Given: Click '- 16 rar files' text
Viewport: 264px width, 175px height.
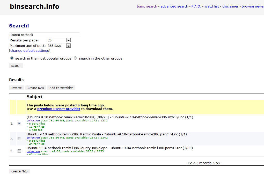Looking at the screenshot, I should 35,127.
